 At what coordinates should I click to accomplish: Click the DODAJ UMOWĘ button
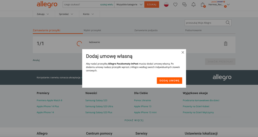(169, 80)
